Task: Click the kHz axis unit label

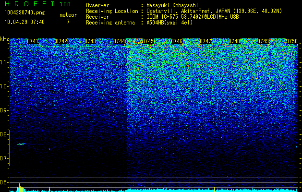Action: click(x=4, y=39)
